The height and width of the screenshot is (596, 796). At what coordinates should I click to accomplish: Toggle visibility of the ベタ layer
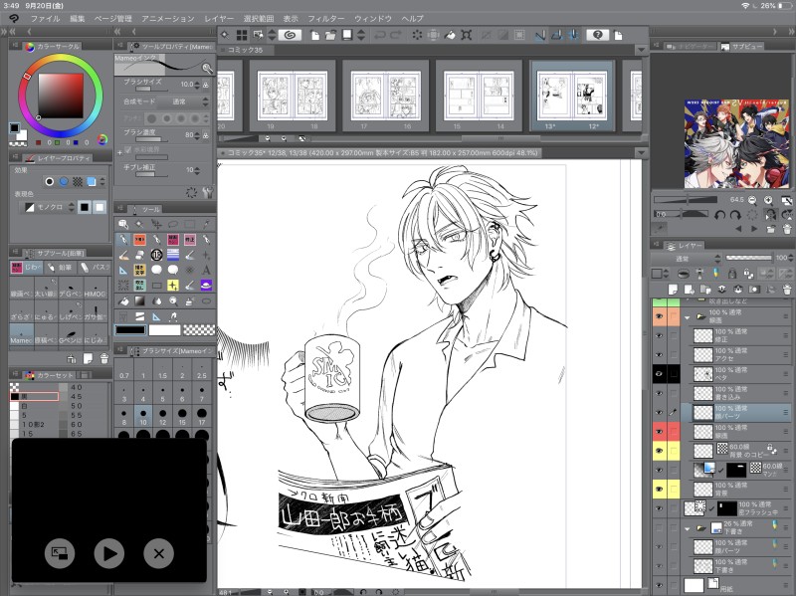click(x=659, y=374)
